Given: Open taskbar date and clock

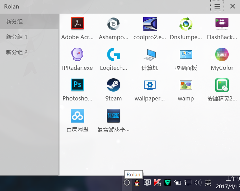Looking at the screenshot, I should click(228, 182).
